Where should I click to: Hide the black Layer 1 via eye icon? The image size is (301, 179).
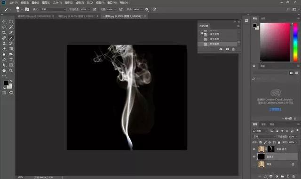pyautogui.click(x=254, y=157)
